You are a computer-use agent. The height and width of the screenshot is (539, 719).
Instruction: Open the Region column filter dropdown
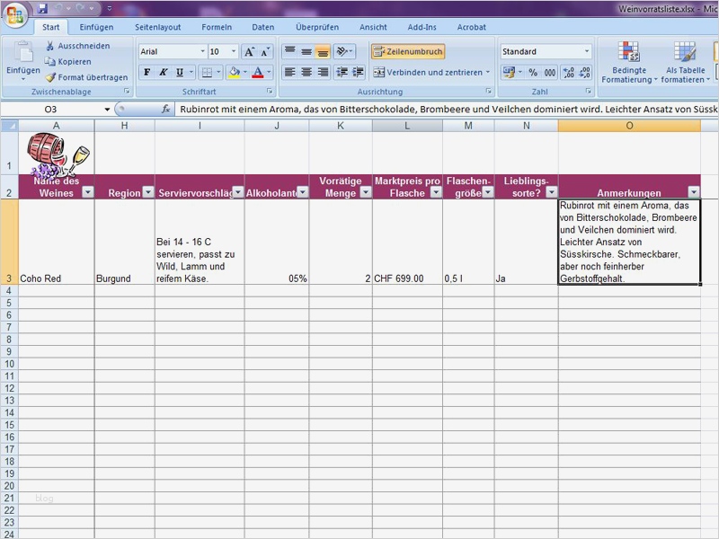pyautogui.click(x=147, y=192)
